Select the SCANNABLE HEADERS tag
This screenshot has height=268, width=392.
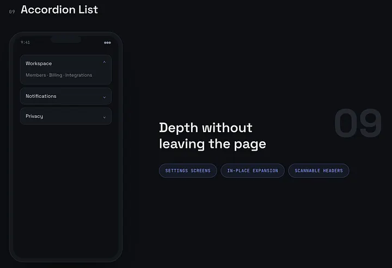click(x=318, y=171)
